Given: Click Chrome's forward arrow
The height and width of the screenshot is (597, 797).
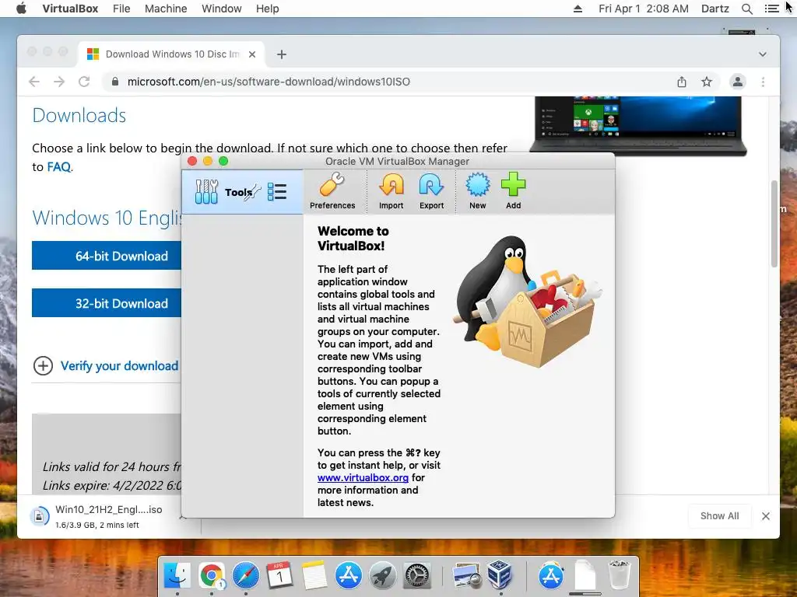Looking at the screenshot, I should tap(59, 82).
